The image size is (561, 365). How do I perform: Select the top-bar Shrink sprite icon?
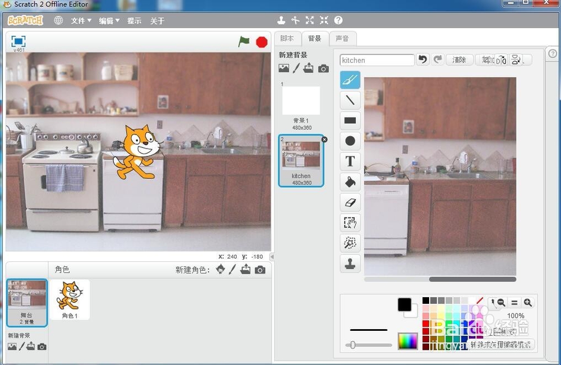coord(324,20)
